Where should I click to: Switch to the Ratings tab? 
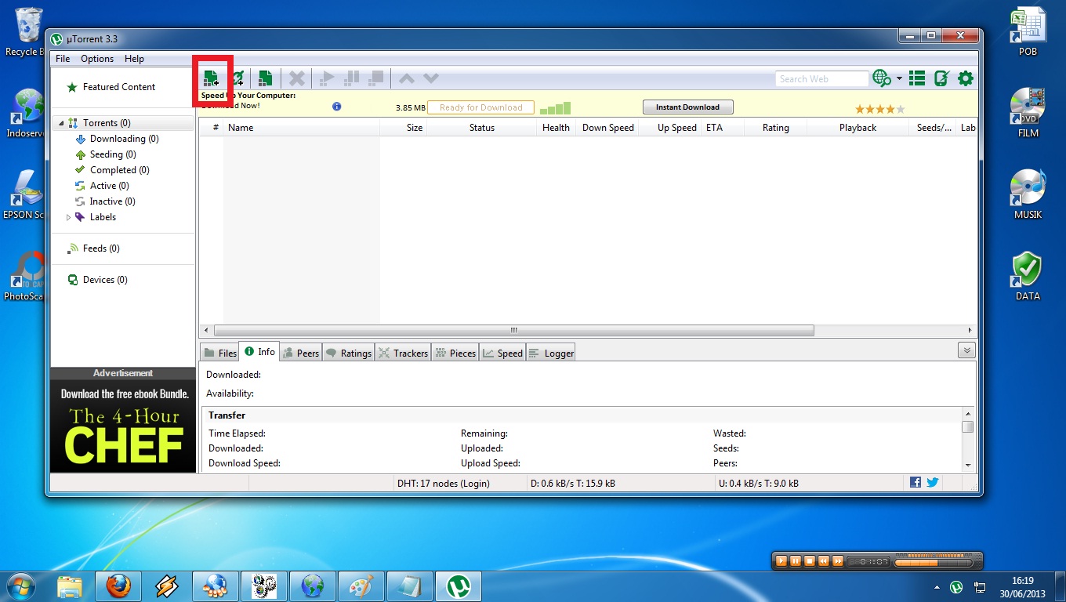[348, 353]
